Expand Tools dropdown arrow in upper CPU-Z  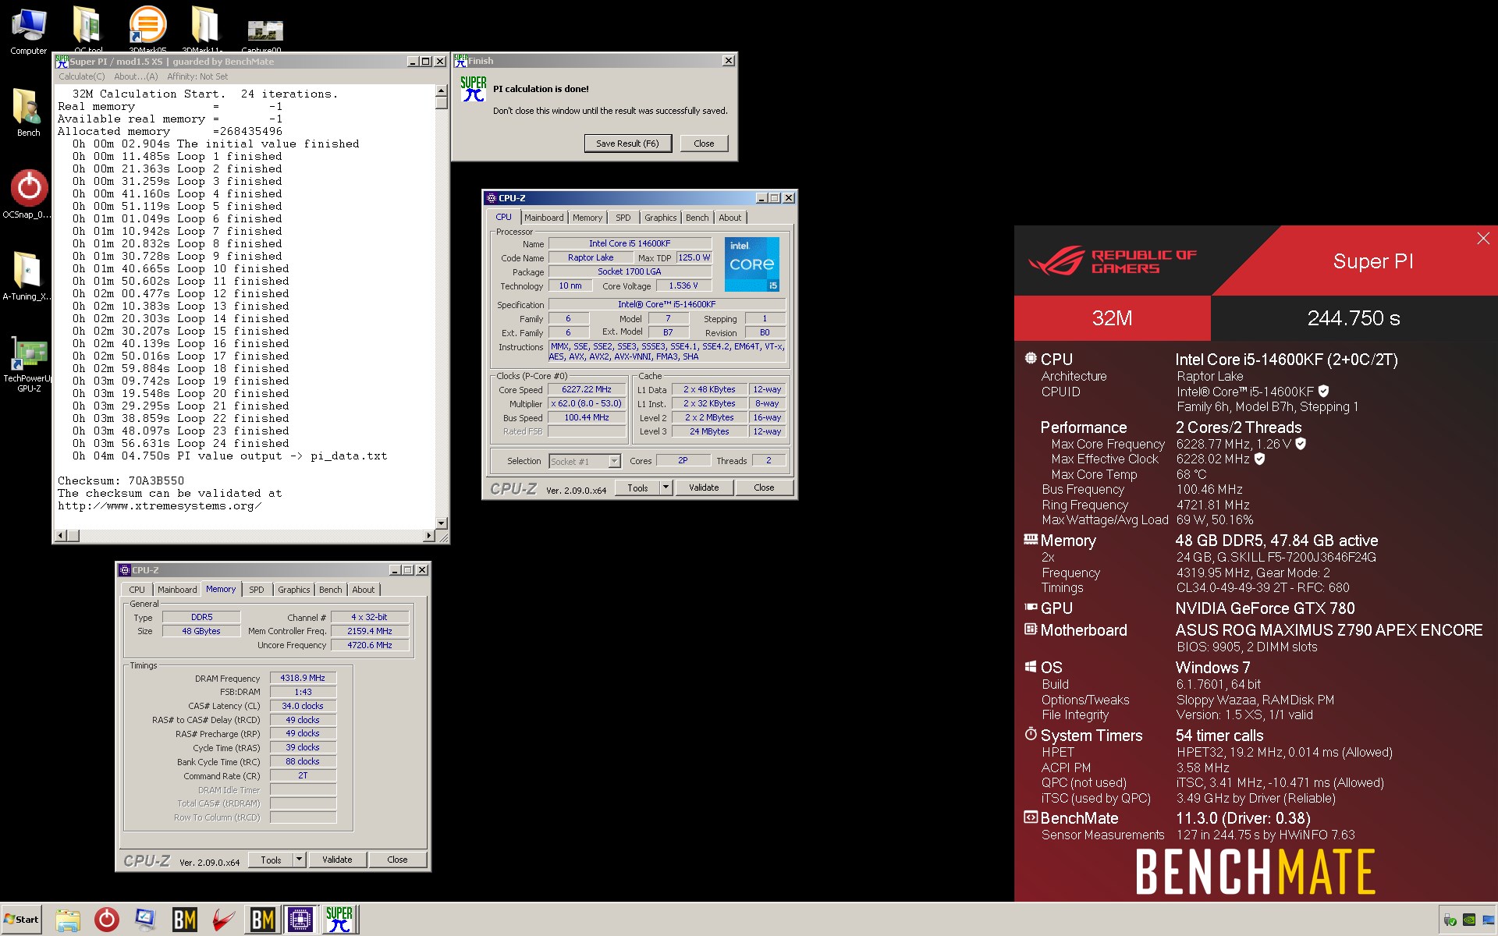pos(666,487)
